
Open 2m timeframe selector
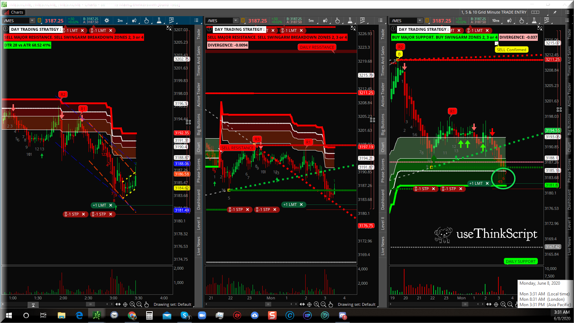(x=120, y=20)
